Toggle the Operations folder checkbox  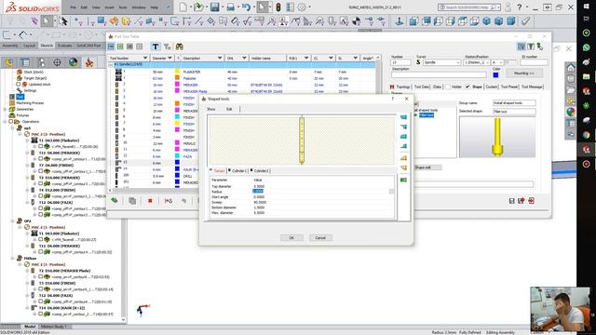click(x=11, y=122)
